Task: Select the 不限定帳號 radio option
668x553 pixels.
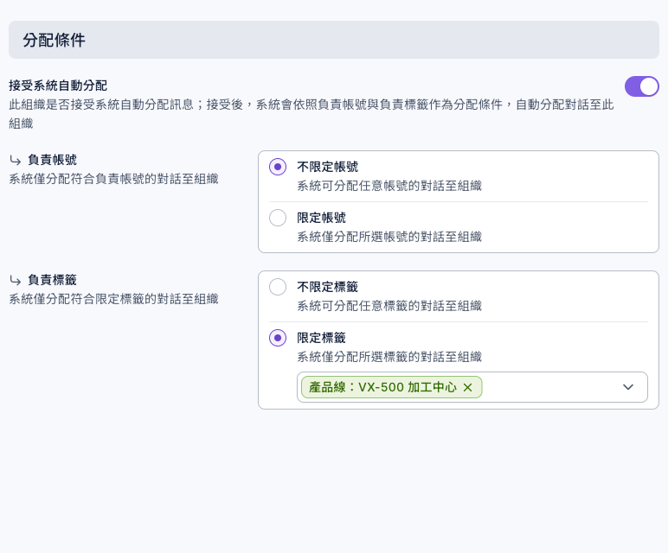Action: [278, 167]
